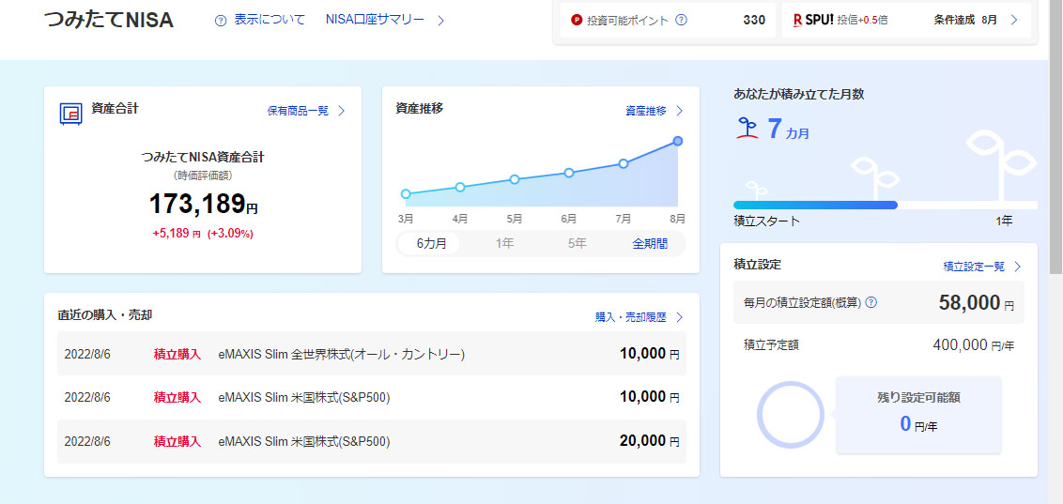Click the chevron next to 購入・売却履歴

(x=680, y=317)
